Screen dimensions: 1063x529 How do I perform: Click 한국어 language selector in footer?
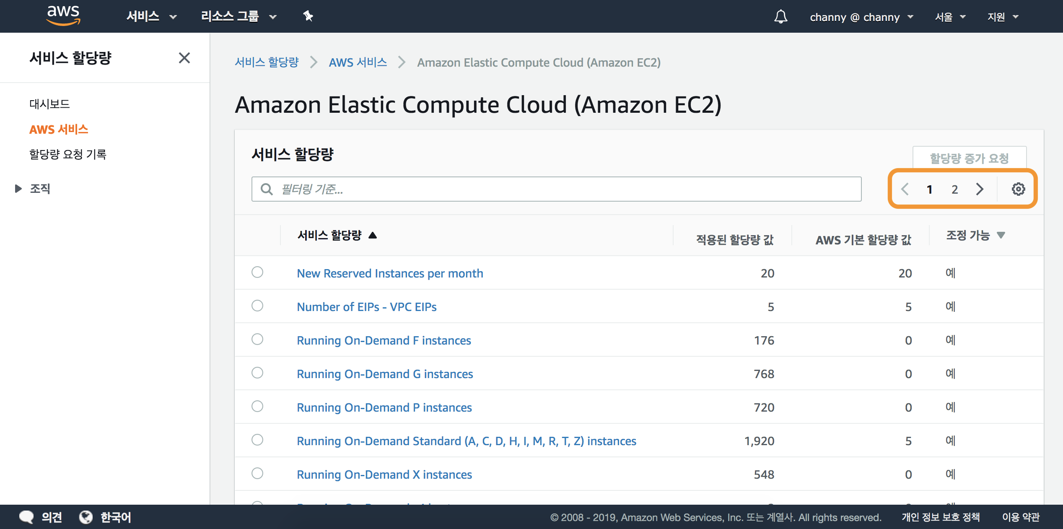pos(116,517)
